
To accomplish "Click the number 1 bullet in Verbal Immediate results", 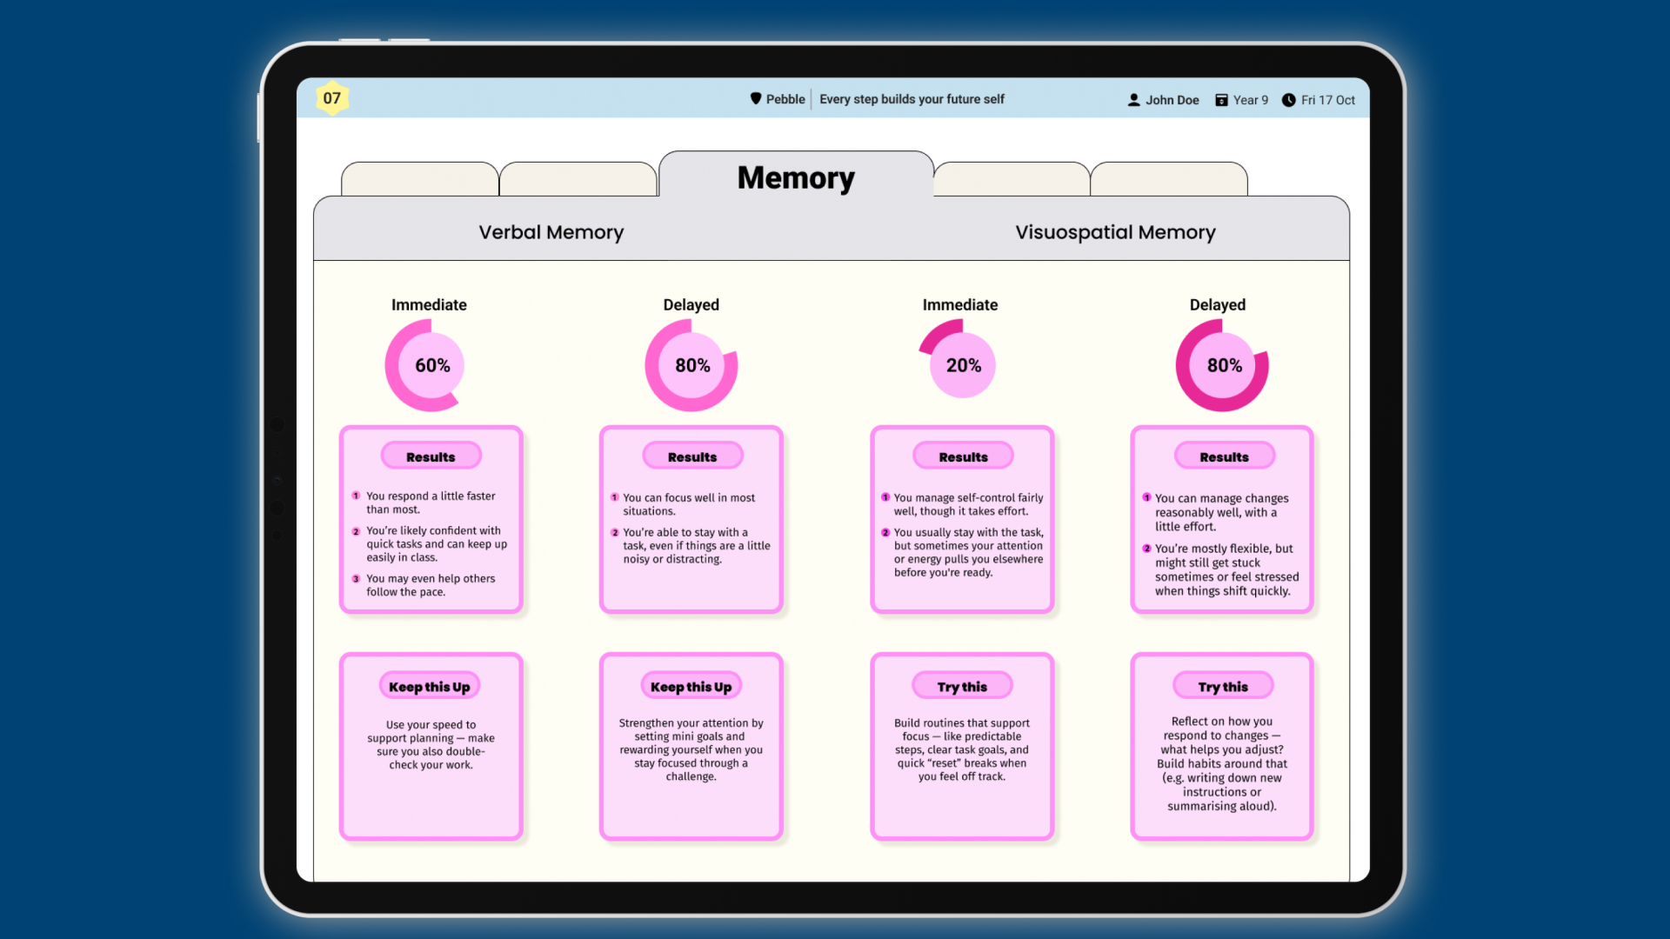I will pyautogui.click(x=356, y=496).
